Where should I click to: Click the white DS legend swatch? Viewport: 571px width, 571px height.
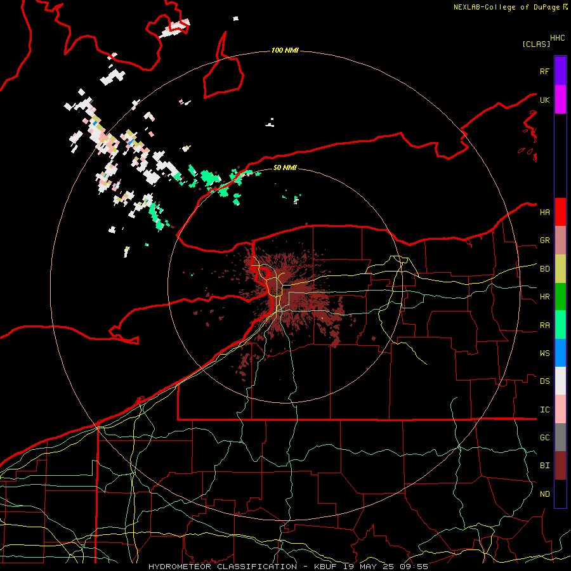pyautogui.click(x=560, y=381)
